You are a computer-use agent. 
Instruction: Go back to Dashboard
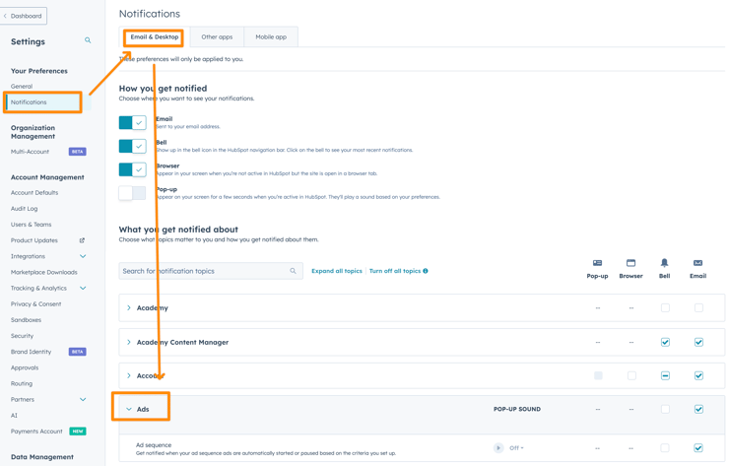tap(24, 16)
